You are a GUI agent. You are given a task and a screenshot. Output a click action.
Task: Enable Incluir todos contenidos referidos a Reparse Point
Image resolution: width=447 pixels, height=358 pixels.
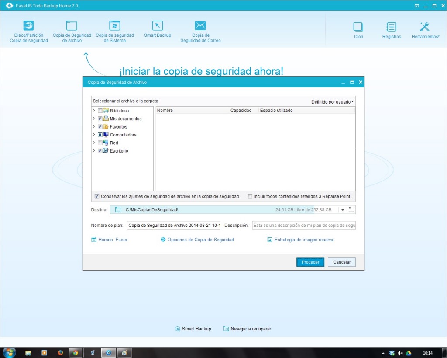point(250,197)
